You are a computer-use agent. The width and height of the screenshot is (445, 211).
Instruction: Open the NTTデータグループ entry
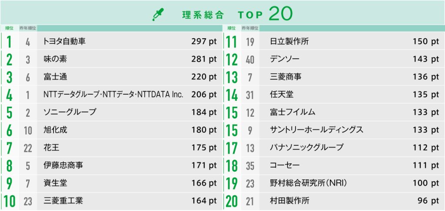coord(113,95)
